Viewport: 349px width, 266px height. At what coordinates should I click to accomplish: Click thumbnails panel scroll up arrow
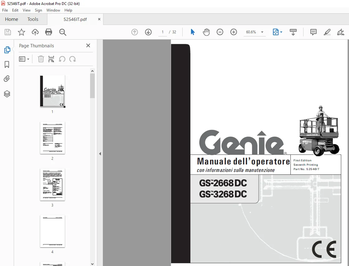[92, 71]
